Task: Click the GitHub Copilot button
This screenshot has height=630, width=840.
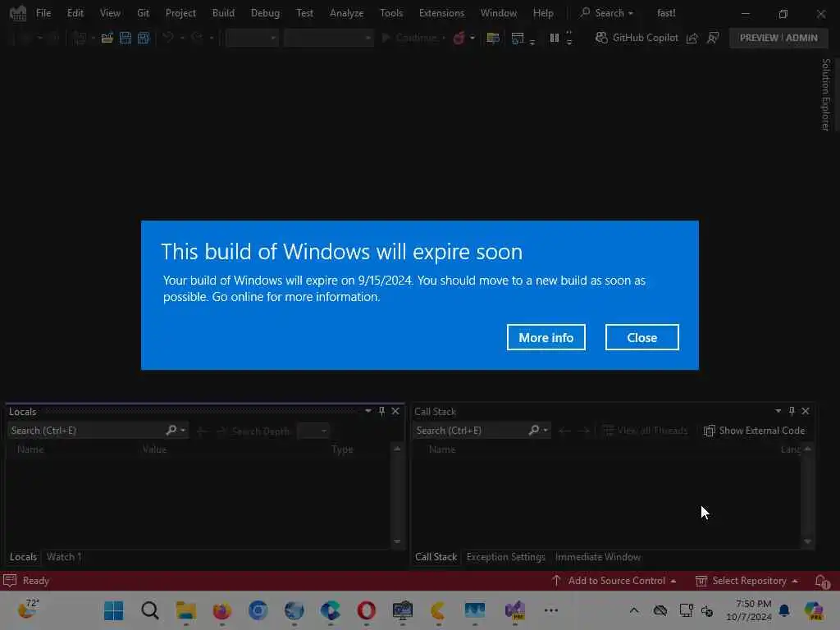Action: [x=637, y=38]
